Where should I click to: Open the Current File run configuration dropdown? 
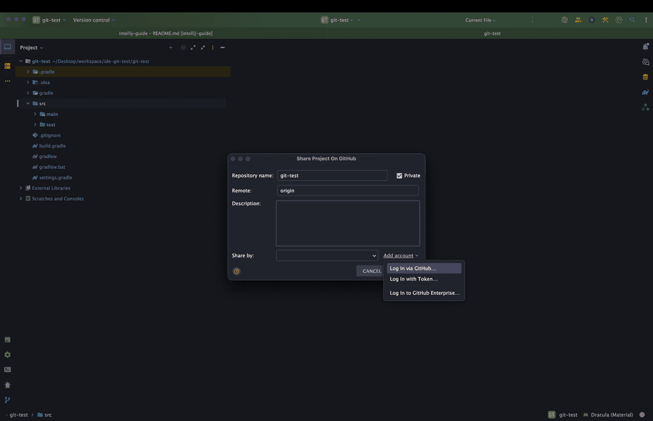tap(481, 20)
